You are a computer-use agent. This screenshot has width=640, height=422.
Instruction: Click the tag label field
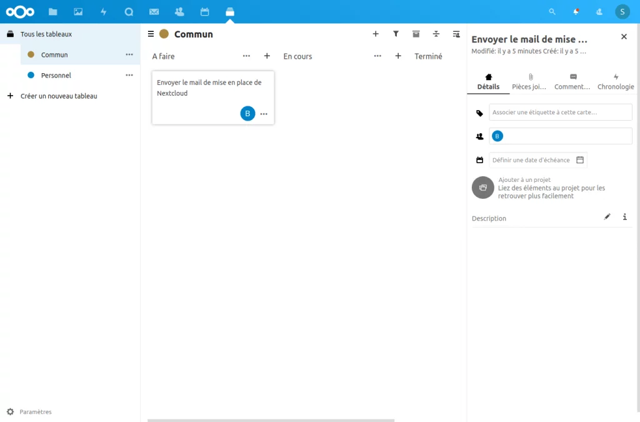click(x=561, y=113)
